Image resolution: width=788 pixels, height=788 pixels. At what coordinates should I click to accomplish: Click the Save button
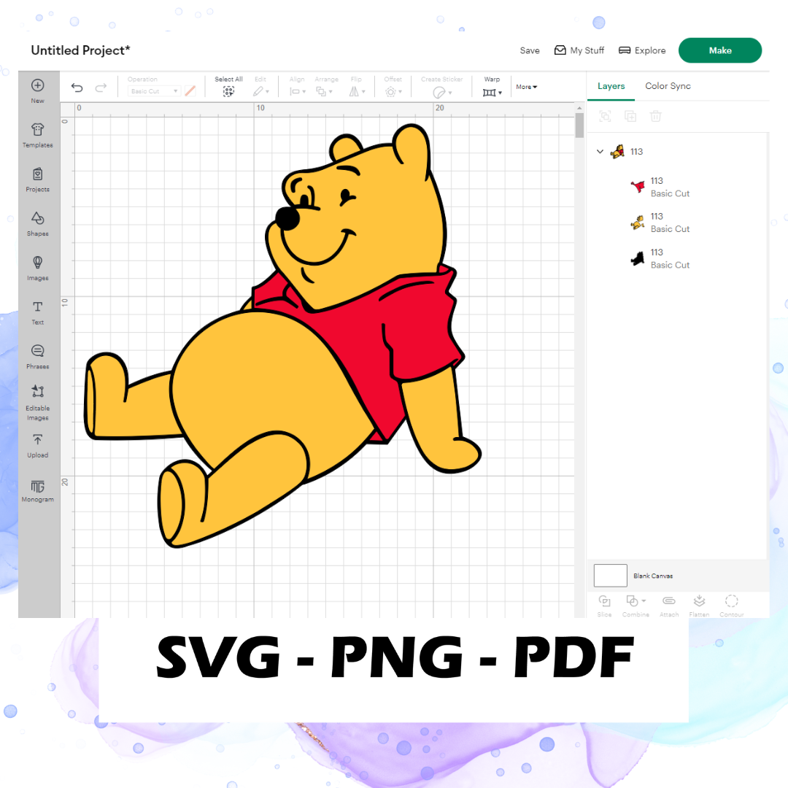coord(530,50)
